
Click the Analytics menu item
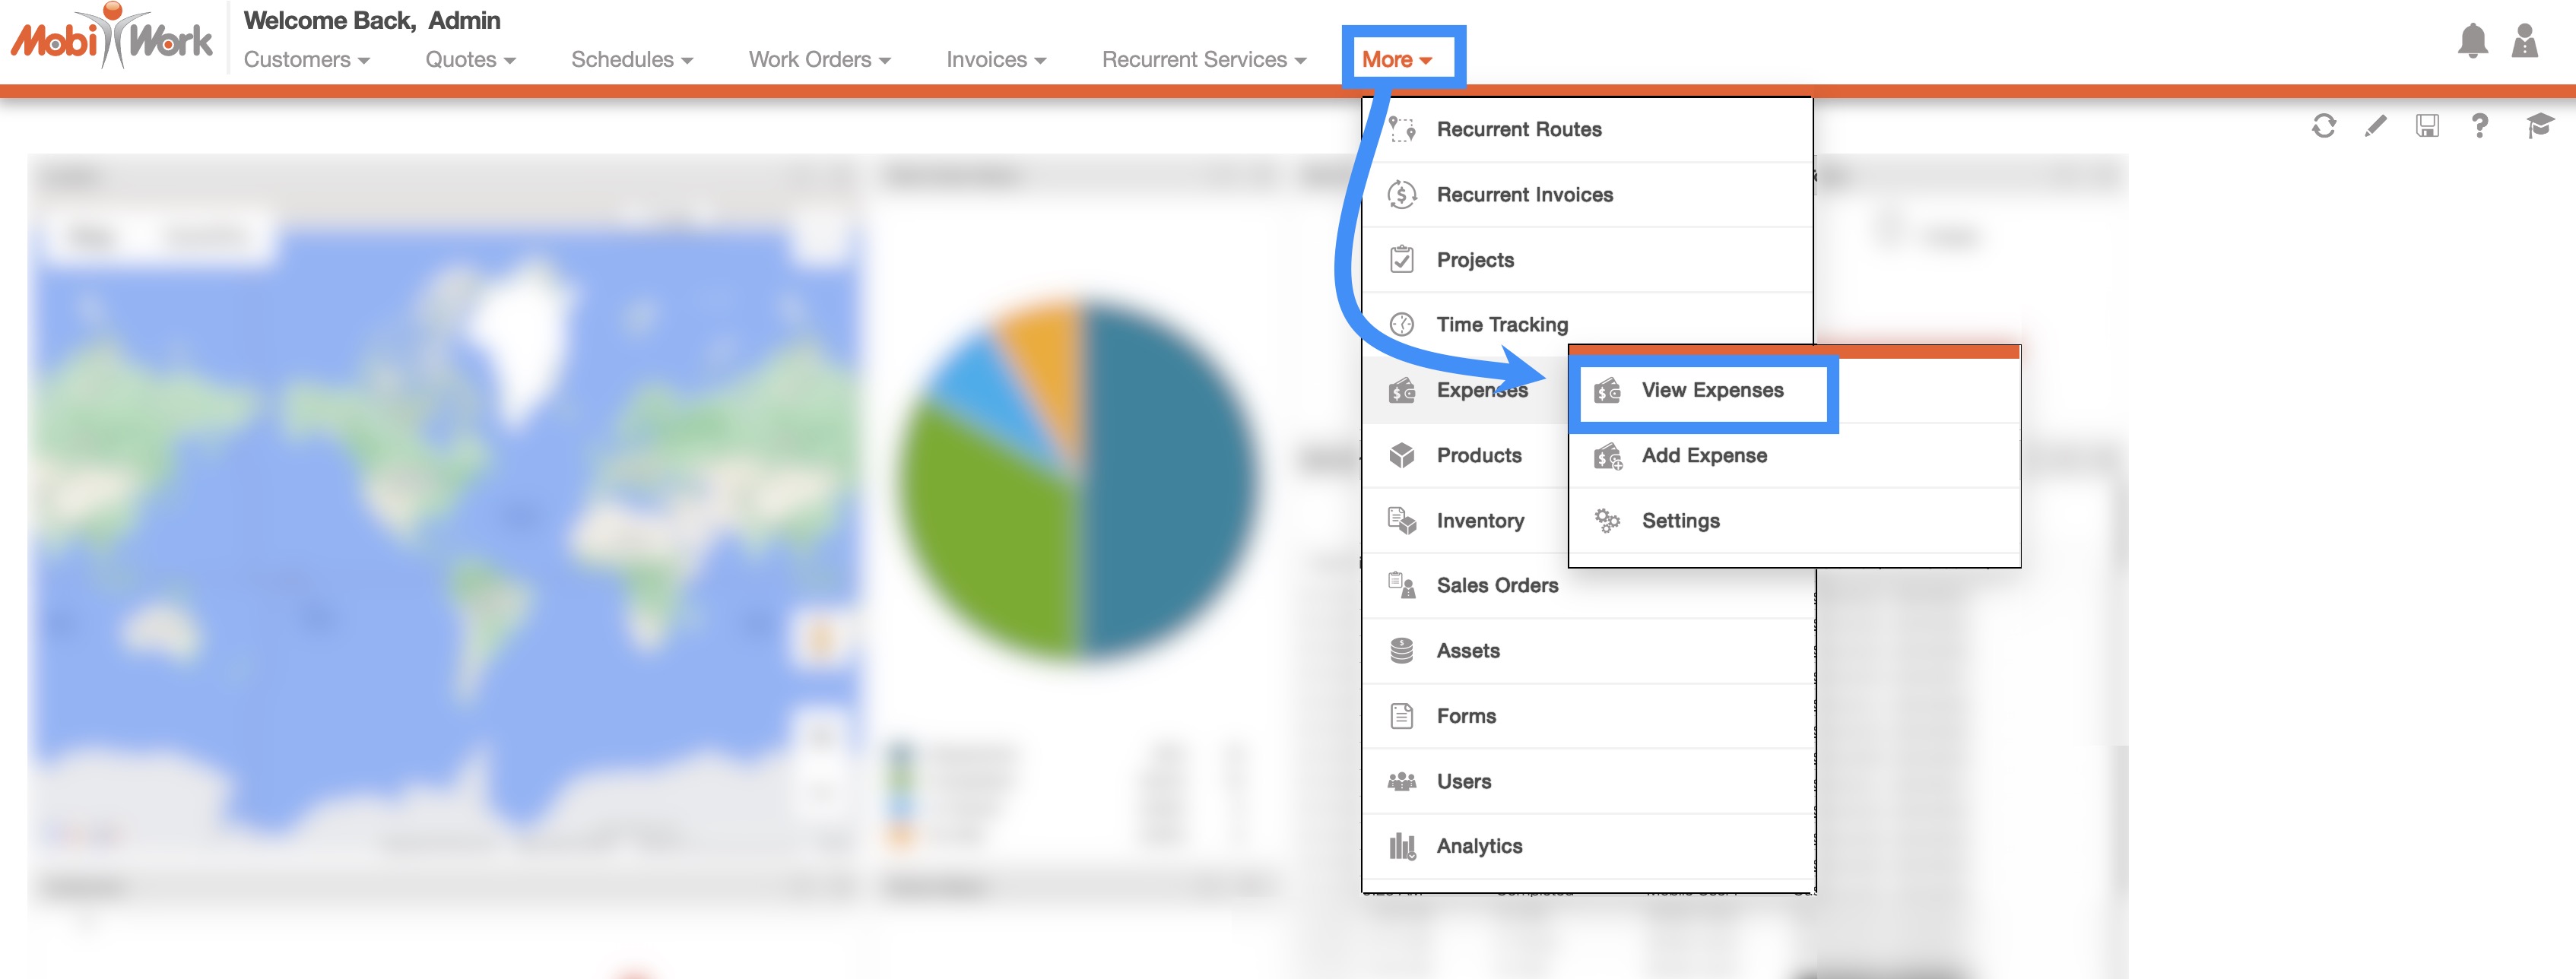1478,847
